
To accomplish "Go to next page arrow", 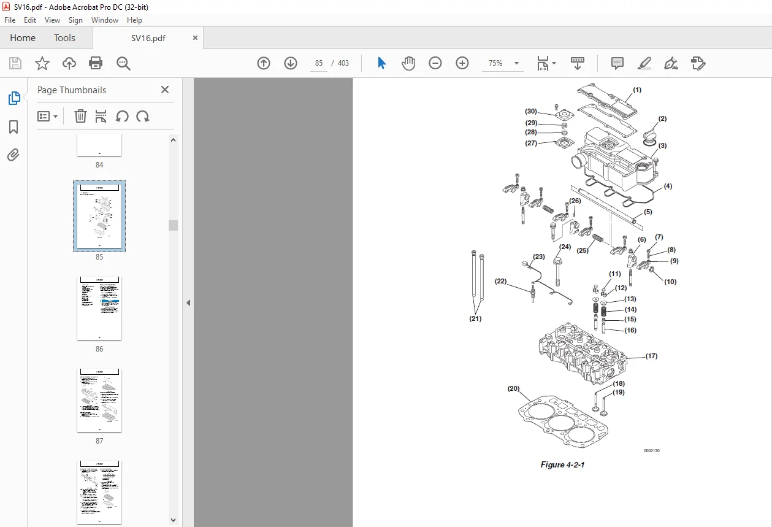I will coord(291,63).
